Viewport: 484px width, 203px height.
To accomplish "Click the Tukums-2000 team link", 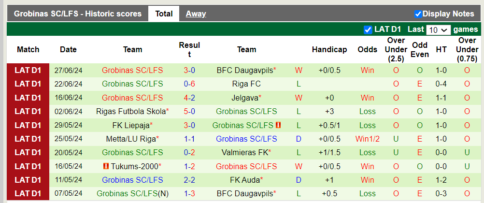I will (x=135, y=166).
